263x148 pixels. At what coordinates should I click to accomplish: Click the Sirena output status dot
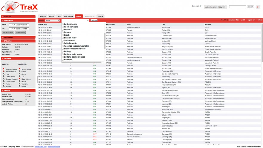click(19, 74)
